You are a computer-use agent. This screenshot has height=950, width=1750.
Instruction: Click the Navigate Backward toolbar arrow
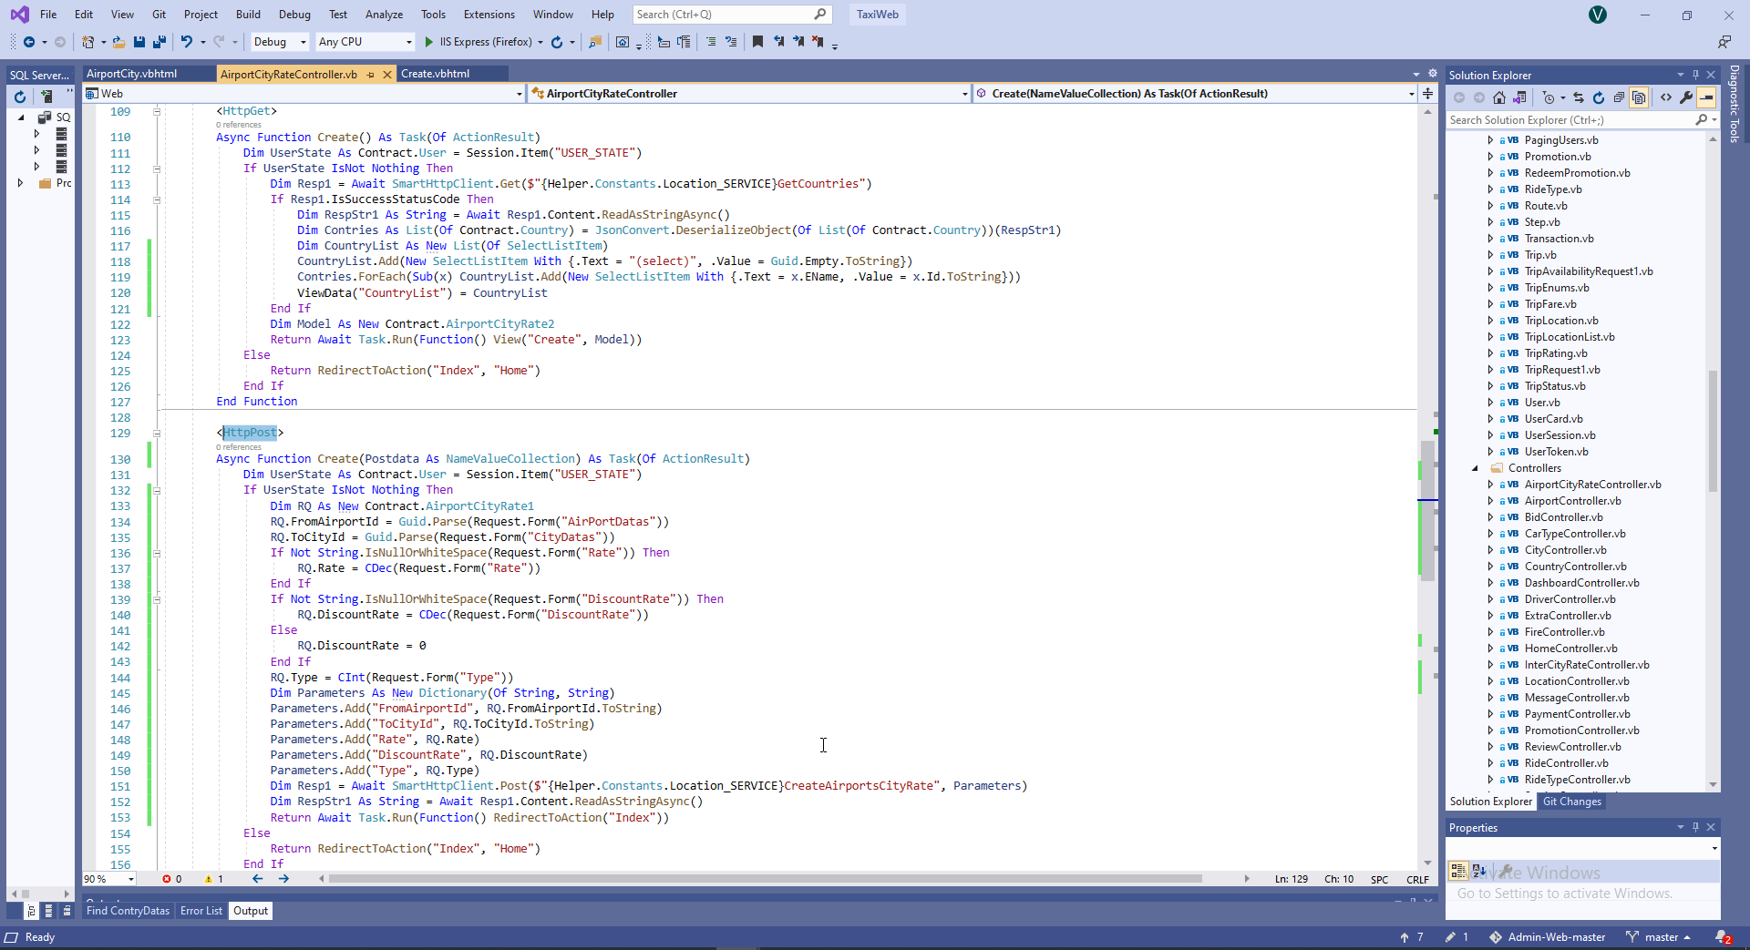[x=29, y=42]
